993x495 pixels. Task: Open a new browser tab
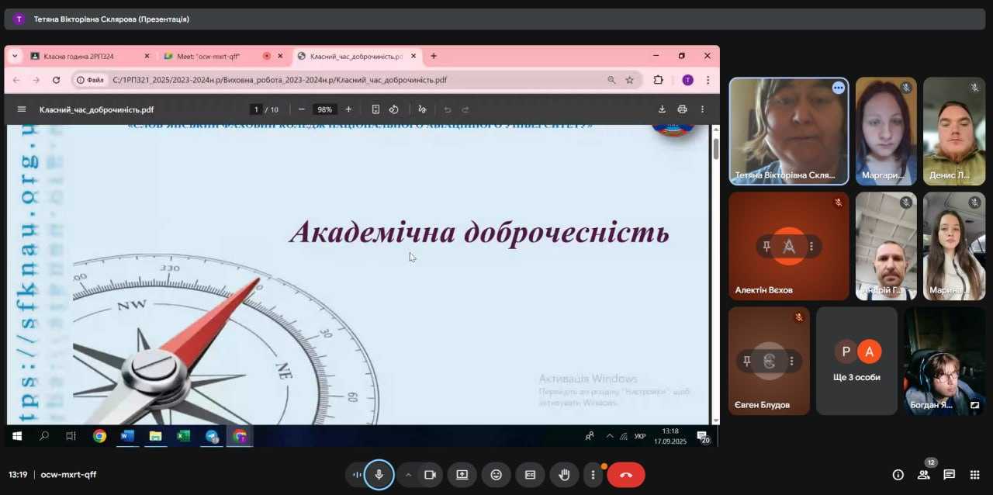click(434, 56)
